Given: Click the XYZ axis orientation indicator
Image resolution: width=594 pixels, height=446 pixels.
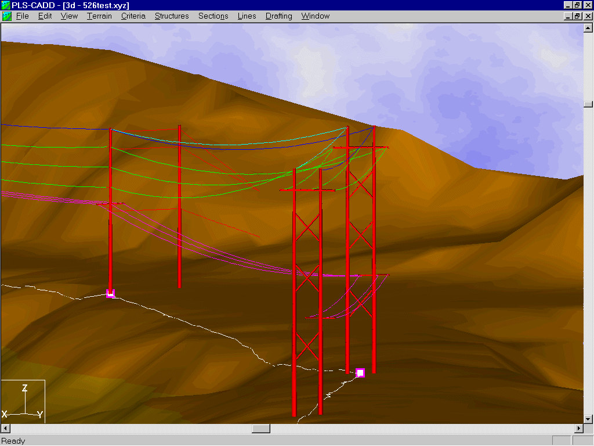Looking at the screenshot, I should [23, 401].
